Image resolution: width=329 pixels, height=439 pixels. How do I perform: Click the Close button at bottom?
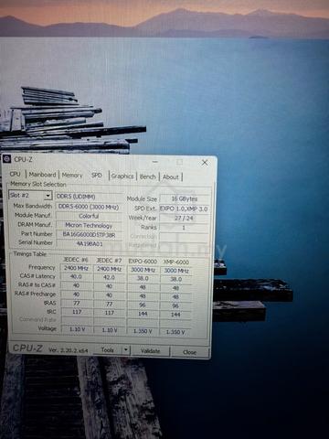(190, 352)
